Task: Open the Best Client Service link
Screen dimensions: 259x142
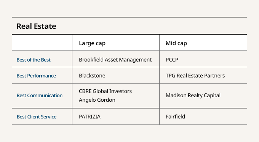Action: (x=37, y=117)
